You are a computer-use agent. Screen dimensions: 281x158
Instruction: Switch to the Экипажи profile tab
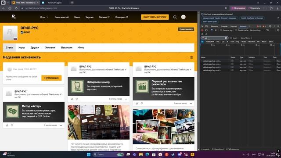pyautogui.click(x=50, y=48)
